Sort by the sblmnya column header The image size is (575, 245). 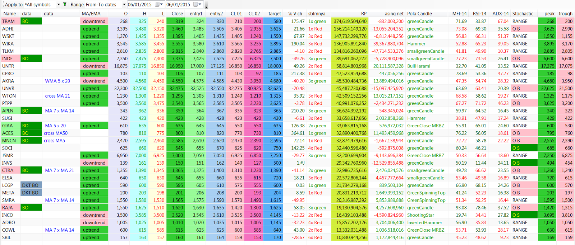(x=317, y=14)
